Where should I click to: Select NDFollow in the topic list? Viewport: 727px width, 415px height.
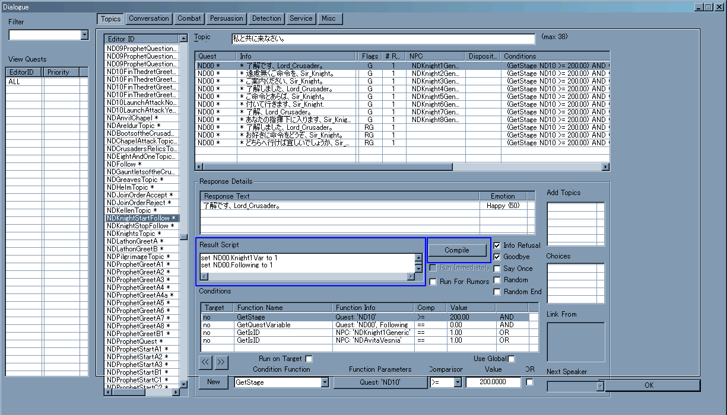141,164
